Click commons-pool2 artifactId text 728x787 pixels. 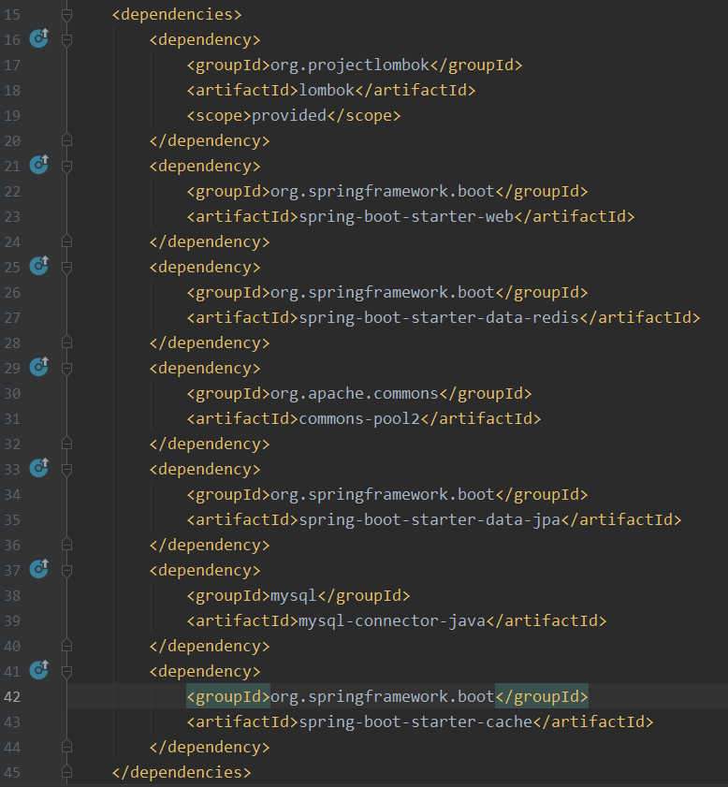359,419
